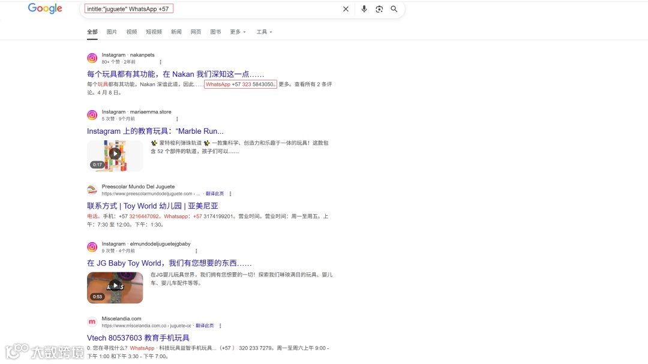Click the Miscelandia.com site icon
The width and height of the screenshot is (648, 364).
click(92, 322)
